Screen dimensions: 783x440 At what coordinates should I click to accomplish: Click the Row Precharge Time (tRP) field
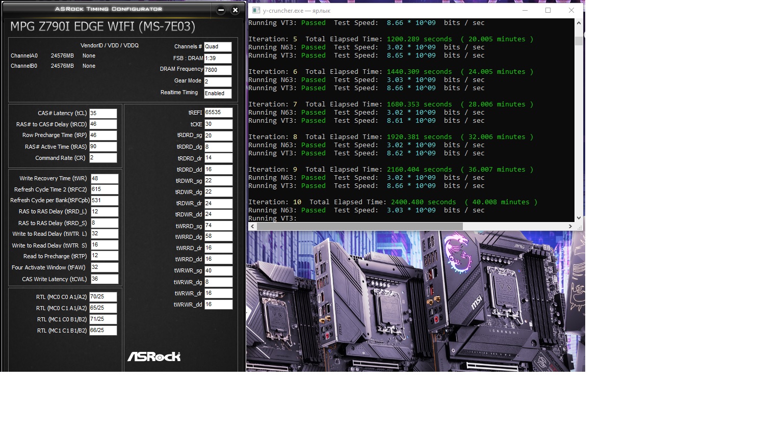click(103, 135)
